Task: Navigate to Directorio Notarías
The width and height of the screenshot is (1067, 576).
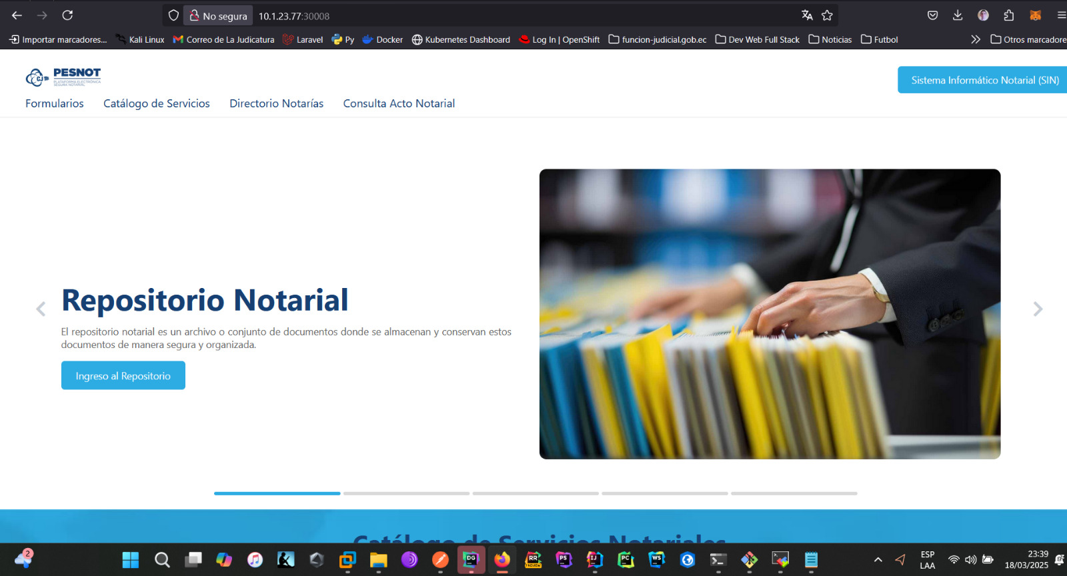Action: pos(276,103)
